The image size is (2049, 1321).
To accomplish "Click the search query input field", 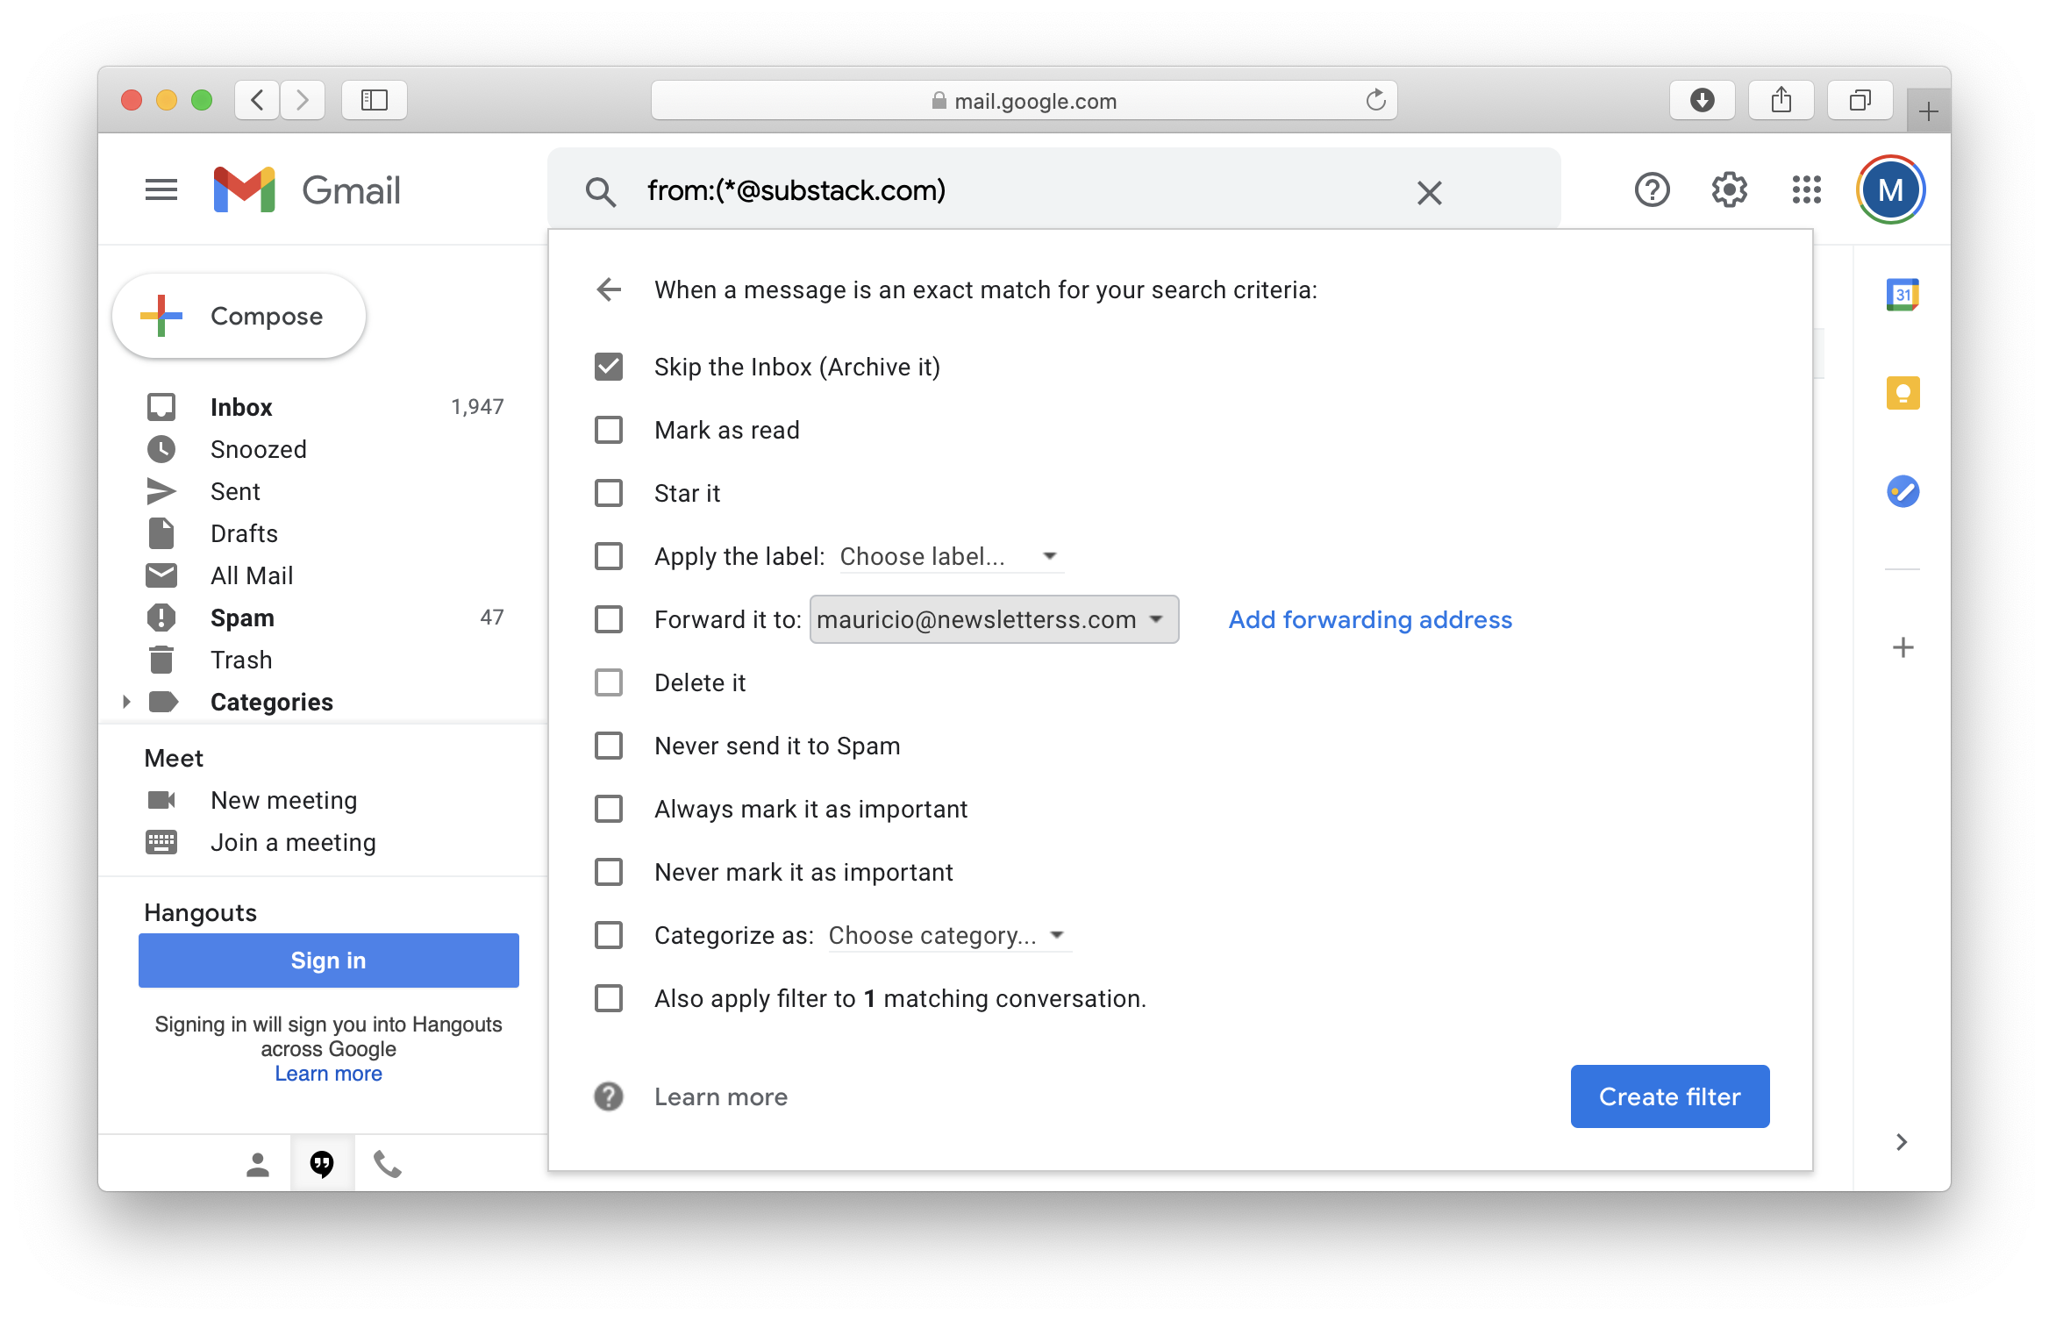I will 1017,191.
